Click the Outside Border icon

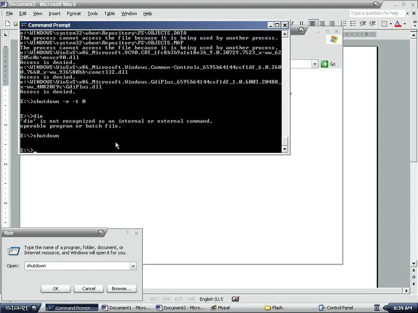click(x=384, y=24)
